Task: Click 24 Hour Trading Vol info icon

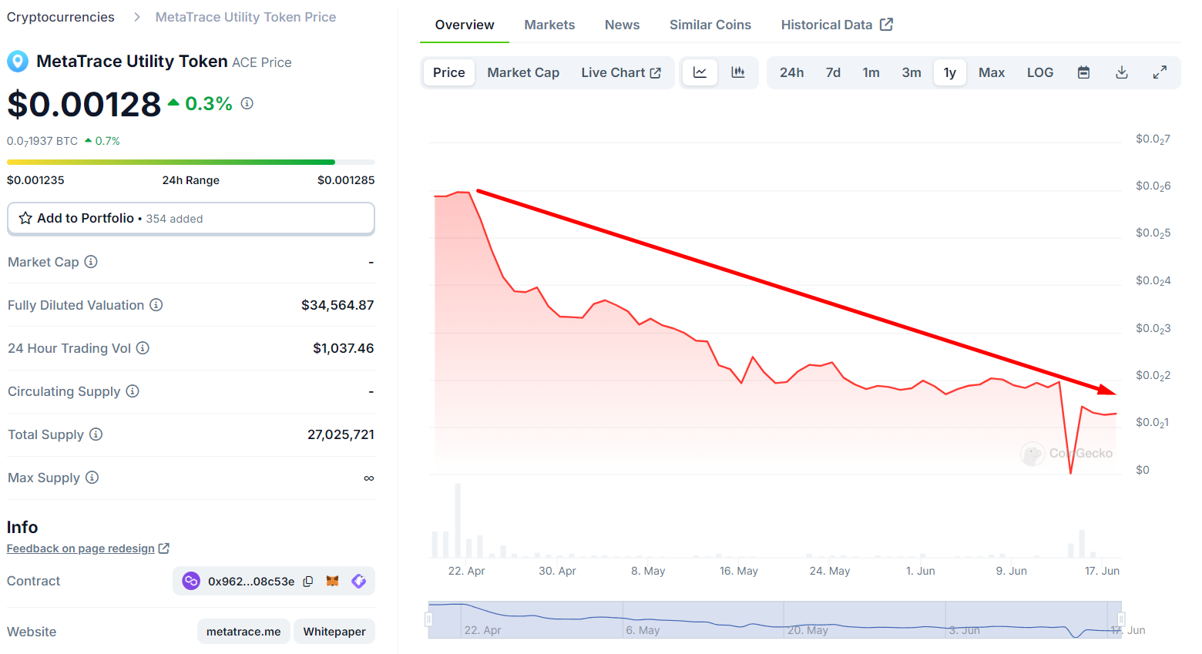Action: [x=143, y=348]
